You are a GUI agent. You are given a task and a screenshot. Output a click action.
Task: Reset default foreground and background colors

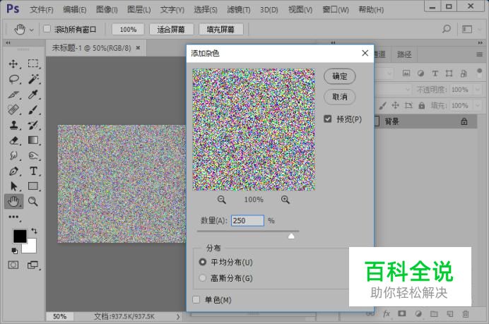pos(14,251)
